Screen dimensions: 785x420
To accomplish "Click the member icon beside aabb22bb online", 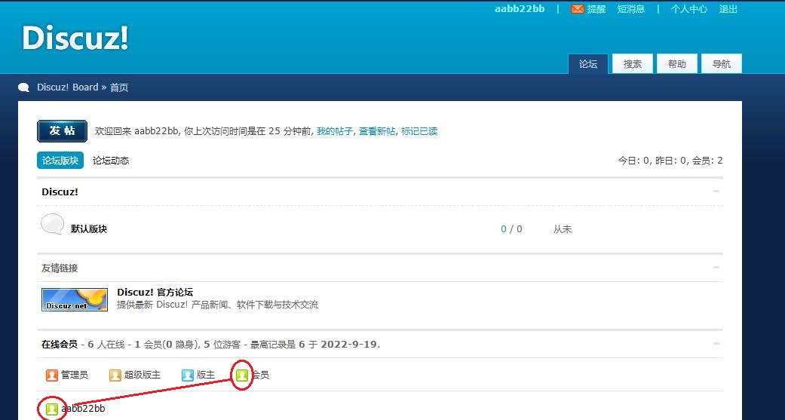I will pyautogui.click(x=51, y=409).
